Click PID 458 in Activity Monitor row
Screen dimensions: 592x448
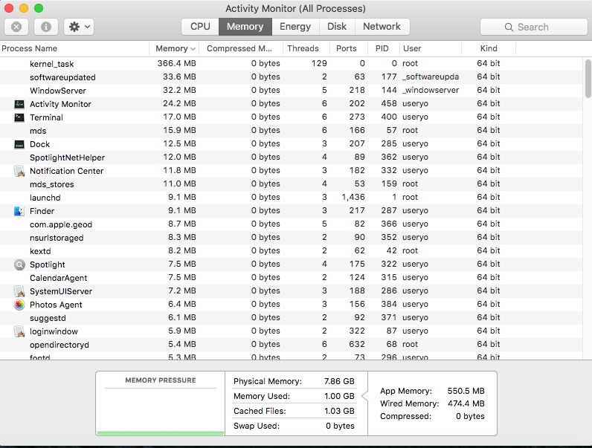point(389,104)
